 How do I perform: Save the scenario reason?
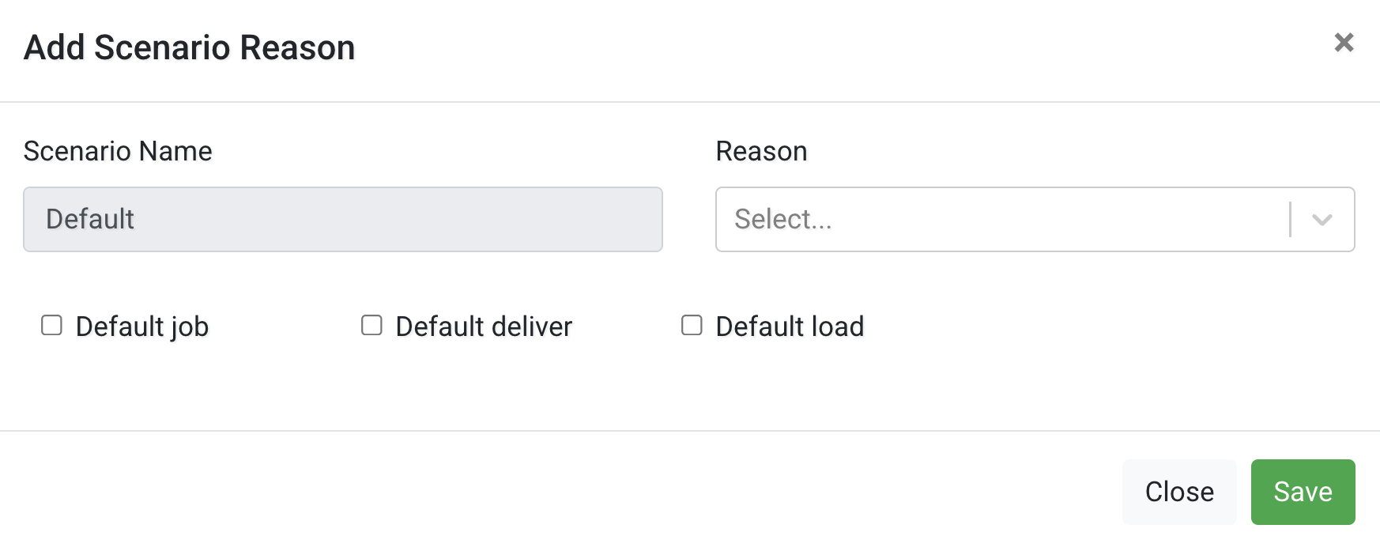[x=1303, y=492]
